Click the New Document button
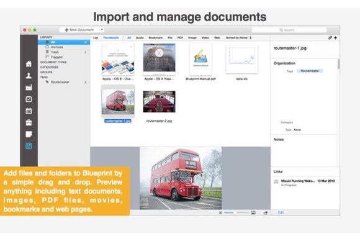This screenshot has height=241, width=360. click(x=79, y=30)
